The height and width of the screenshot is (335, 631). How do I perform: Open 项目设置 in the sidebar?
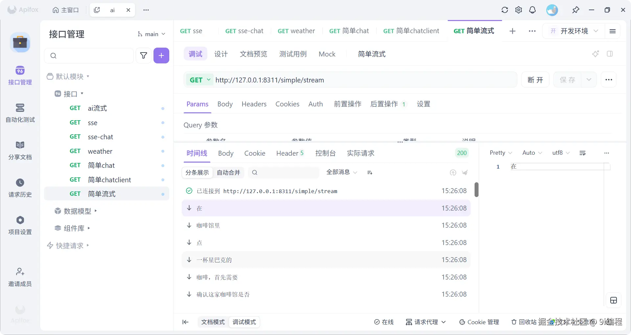point(20,225)
